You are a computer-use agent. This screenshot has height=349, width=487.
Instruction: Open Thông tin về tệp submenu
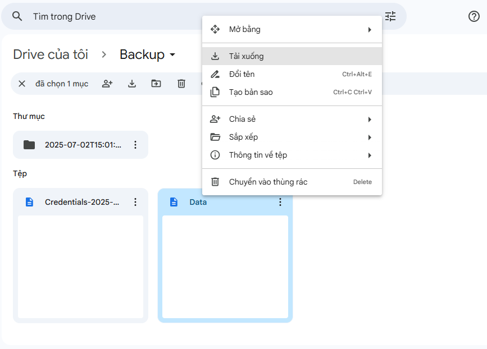point(292,155)
